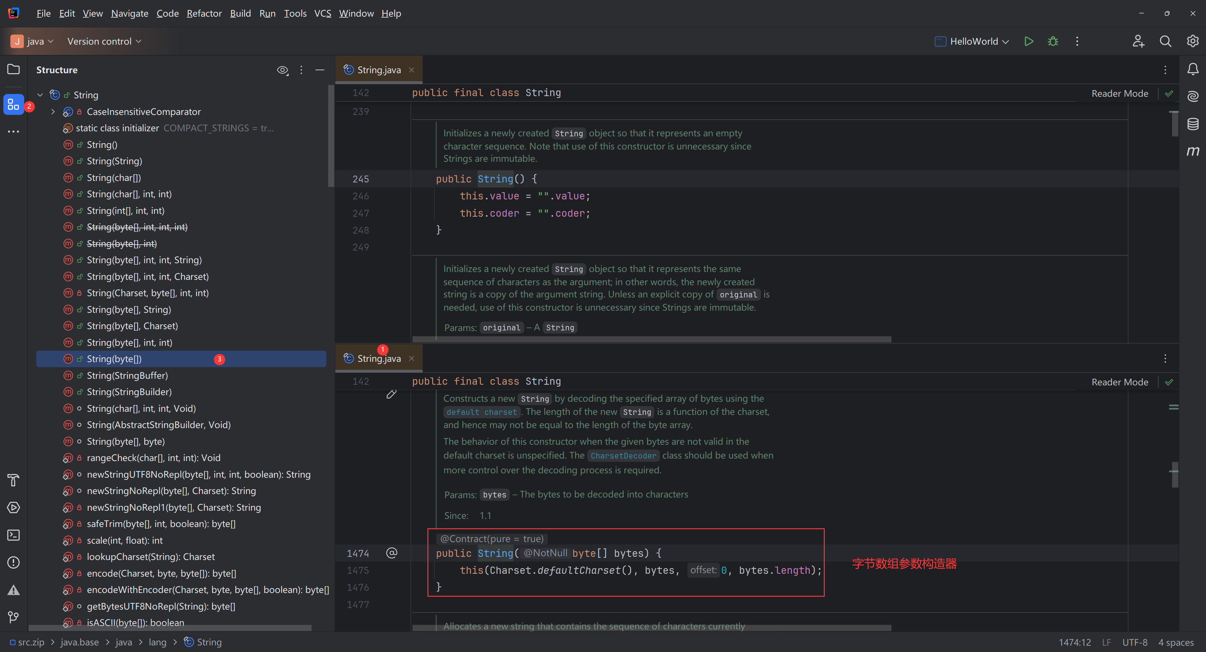1206x652 pixels.
Task: Collapse the String class tree node
Action: tap(40, 95)
